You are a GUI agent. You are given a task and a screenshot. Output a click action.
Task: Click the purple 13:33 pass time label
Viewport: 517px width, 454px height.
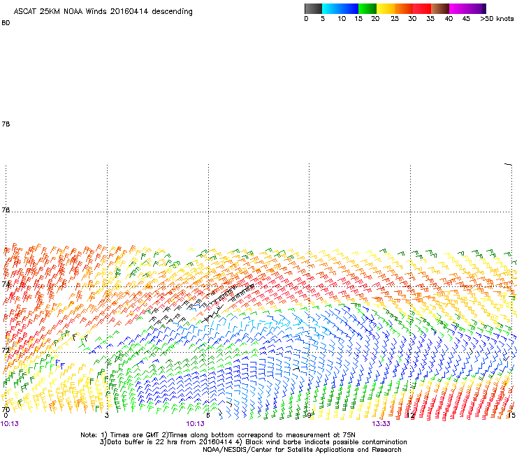(381, 424)
